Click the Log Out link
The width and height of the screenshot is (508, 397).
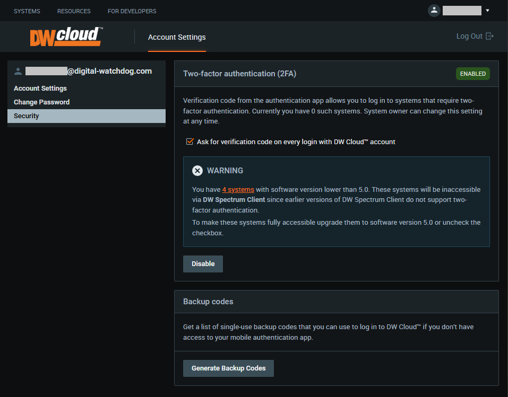click(x=469, y=37)
